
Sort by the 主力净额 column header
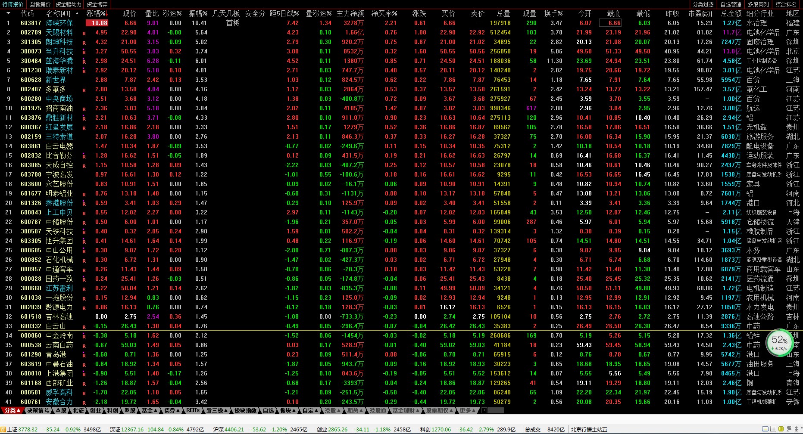tap(350, 13)
